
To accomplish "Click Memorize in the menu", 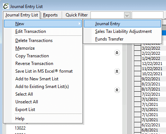I will (43, 48).
